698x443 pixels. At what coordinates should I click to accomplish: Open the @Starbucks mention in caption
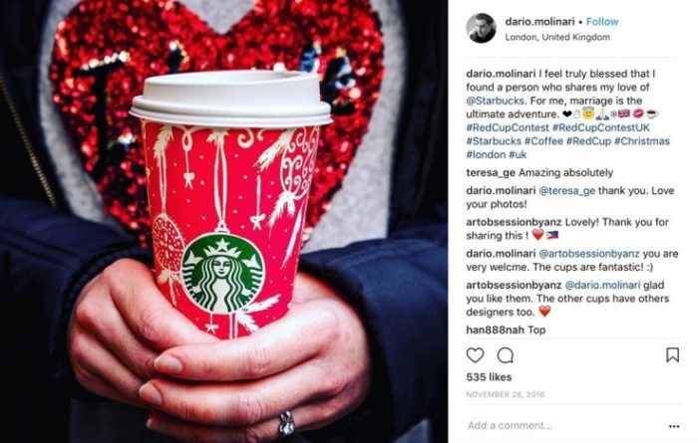tap(495, 101)
